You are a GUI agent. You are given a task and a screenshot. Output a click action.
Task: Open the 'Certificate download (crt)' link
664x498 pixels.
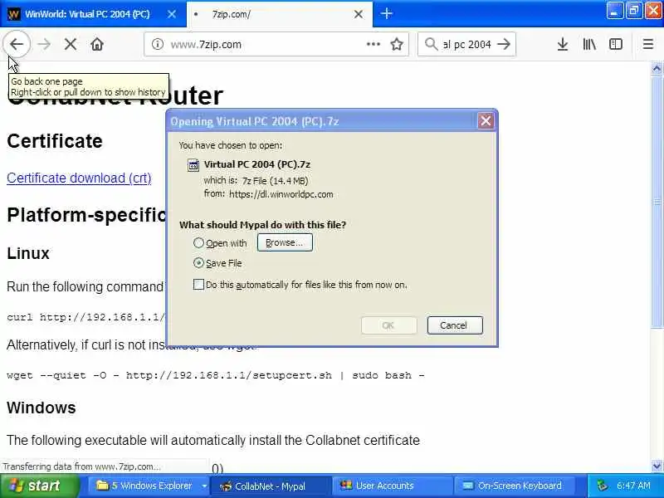[x=79, y=178]
